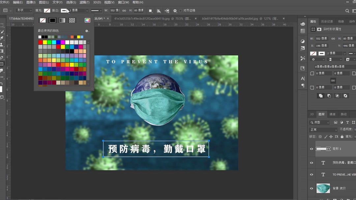Image resolution: width=356 pixels, height=200 pixels.
Task: Click the gear icon next to 最近使用的颜色
Action: (x=86, y=31)
